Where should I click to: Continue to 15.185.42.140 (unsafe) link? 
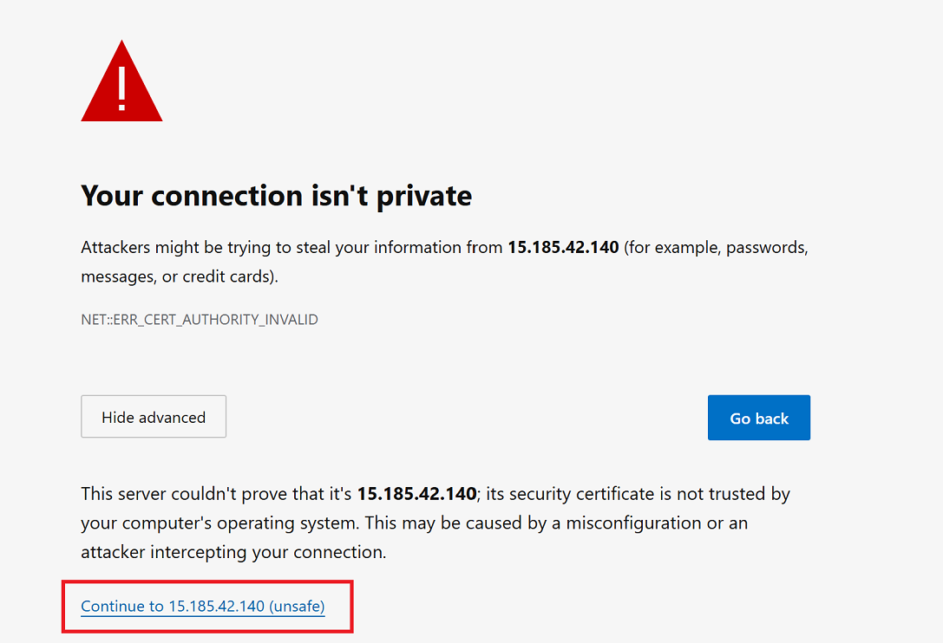coord(202,607)
